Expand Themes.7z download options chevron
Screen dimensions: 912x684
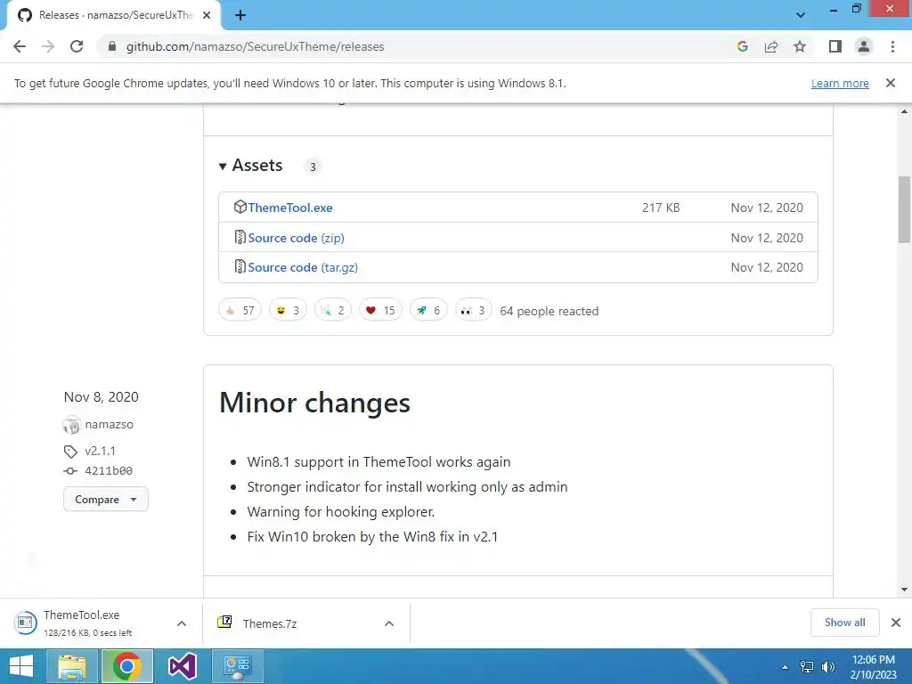coord(389,623)
